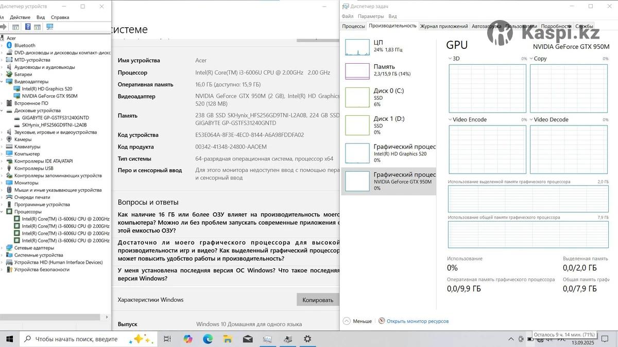This screenshot has width=618, height=347.
Task: Switch to the Процессы tab
Action: point(353,26)
